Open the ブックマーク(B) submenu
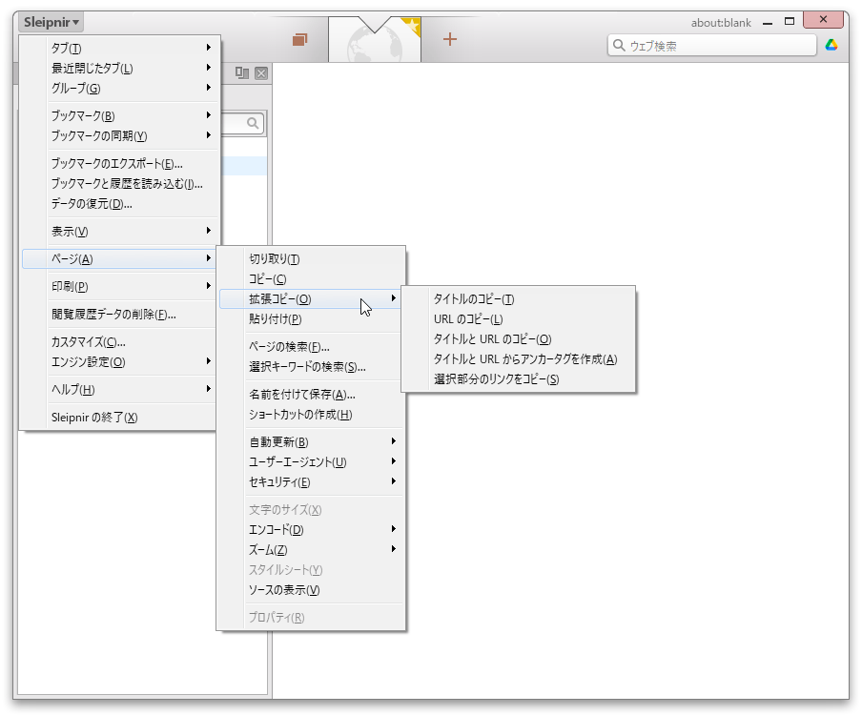862x715 pixels. (120, 115)
